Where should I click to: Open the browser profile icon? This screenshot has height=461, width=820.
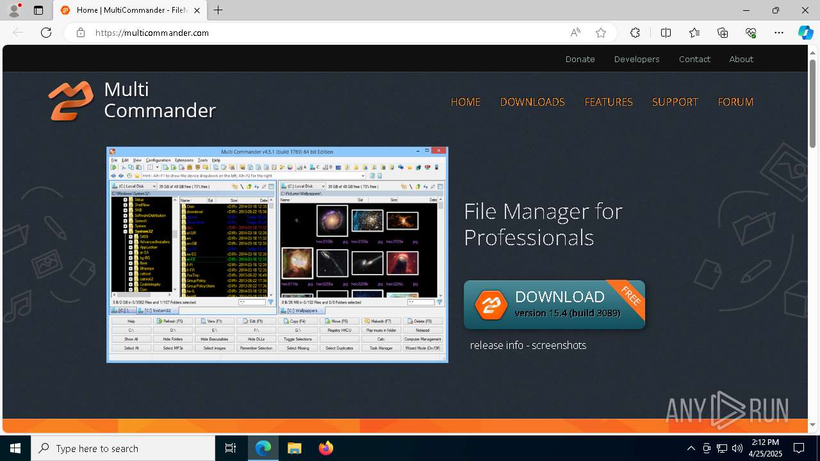click(x=14, y=10)
